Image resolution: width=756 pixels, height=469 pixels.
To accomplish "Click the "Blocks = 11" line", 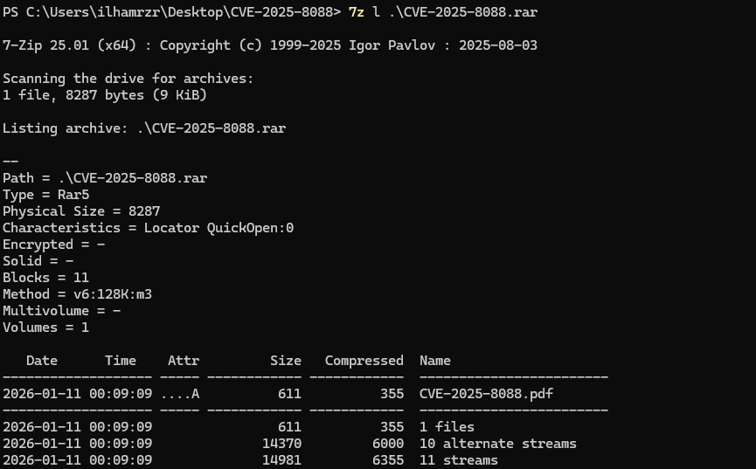I will point(45,278).
